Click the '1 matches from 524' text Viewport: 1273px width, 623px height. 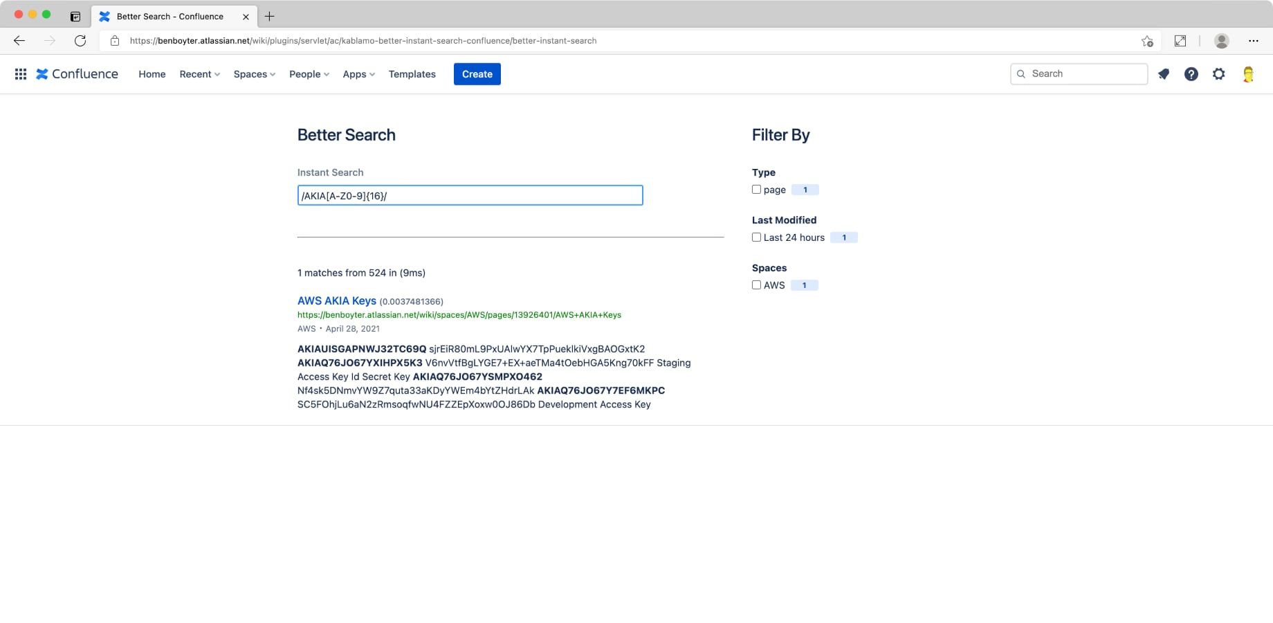point(361,273)
